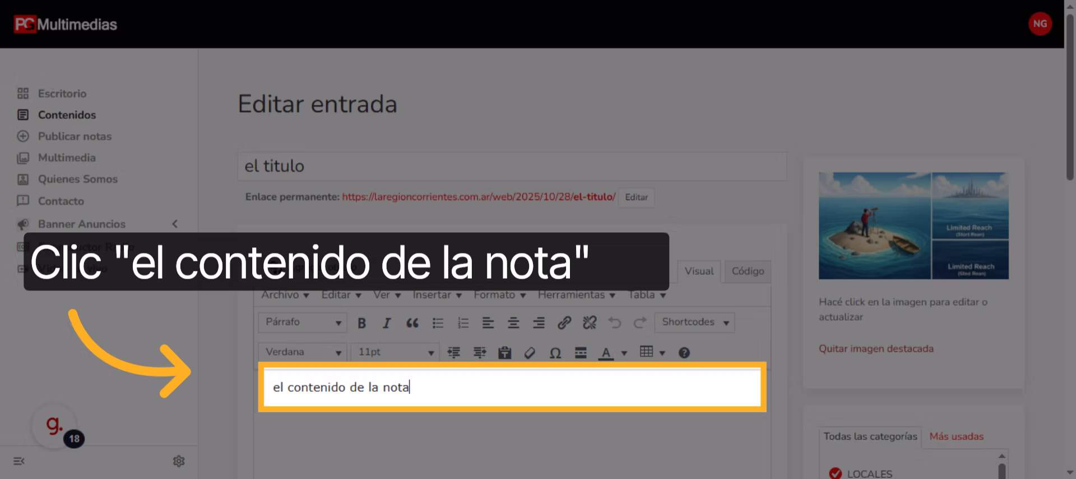Click the featured image thumbnail
This screenshot has width=1076, height=479.
[x=913, y=226]
